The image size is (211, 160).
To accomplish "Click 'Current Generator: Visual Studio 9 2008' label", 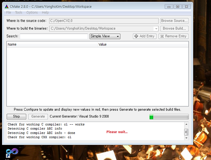I will click(x=79, y=116).
